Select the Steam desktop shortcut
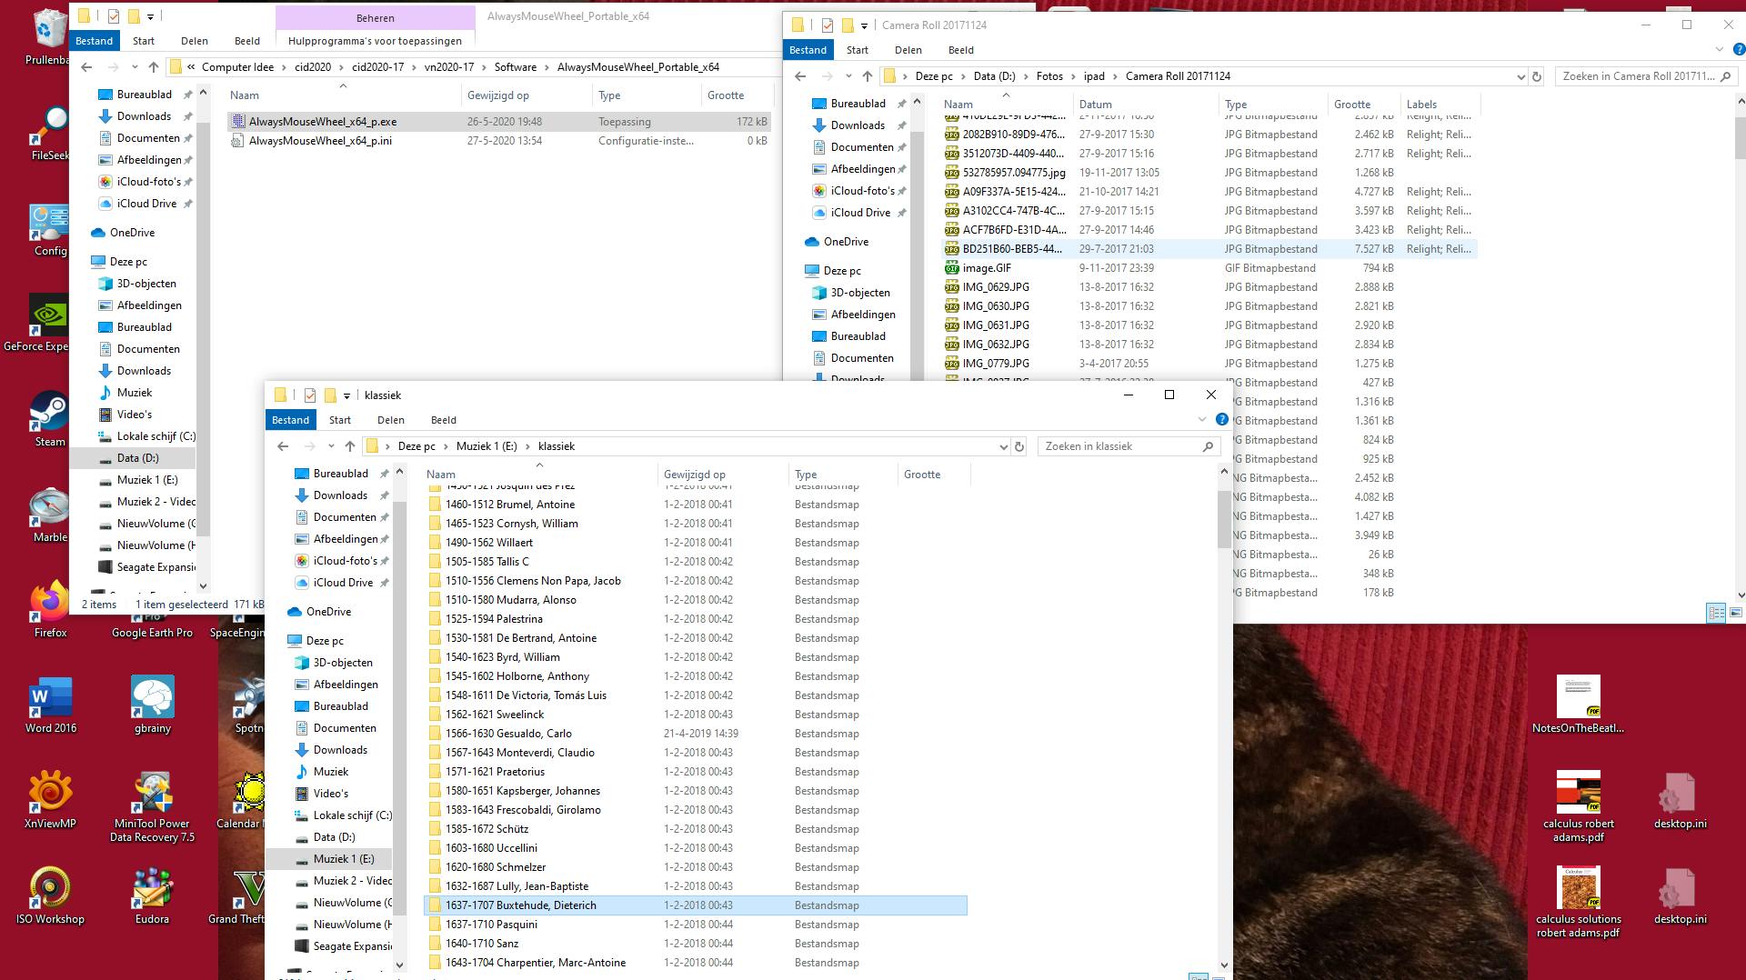 (x=50, y=418)
